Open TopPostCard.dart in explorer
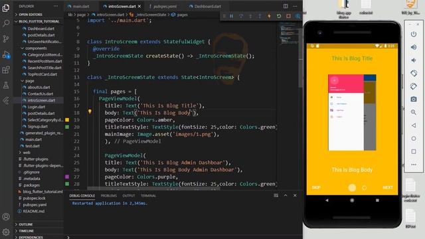The height and width of the screenshot is (239, 425). tap(42, 74)
